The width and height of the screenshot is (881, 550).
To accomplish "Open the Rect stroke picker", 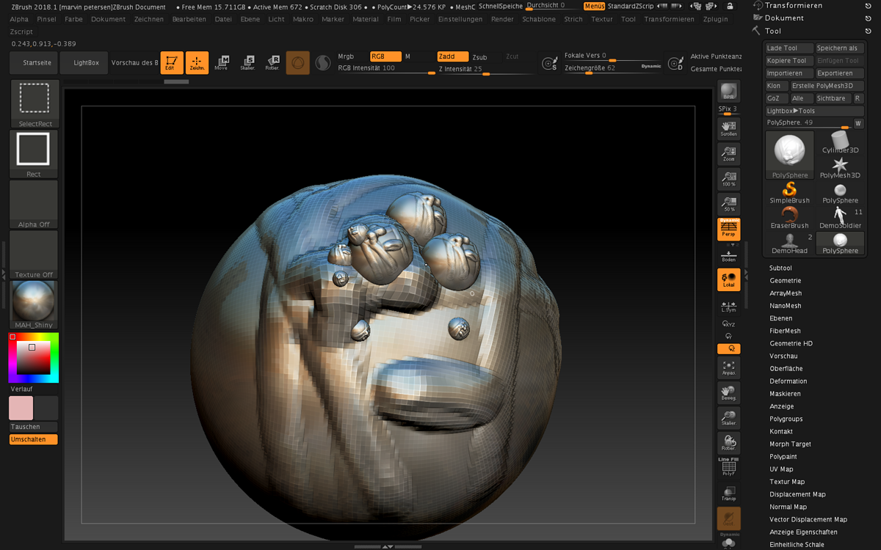I will pos(34,154).
